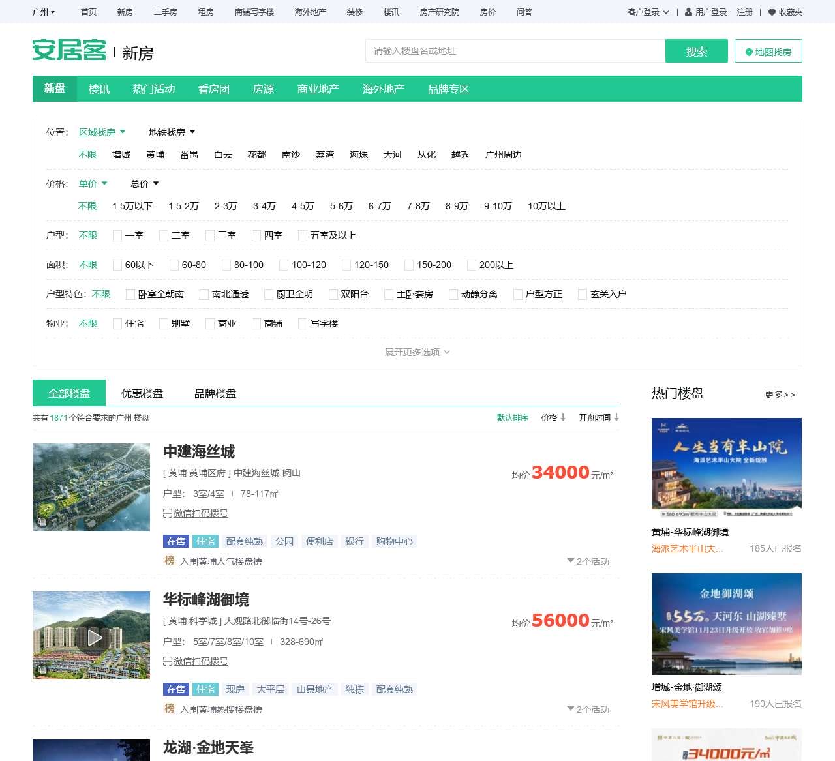Filter by 番禺 district

189,155
